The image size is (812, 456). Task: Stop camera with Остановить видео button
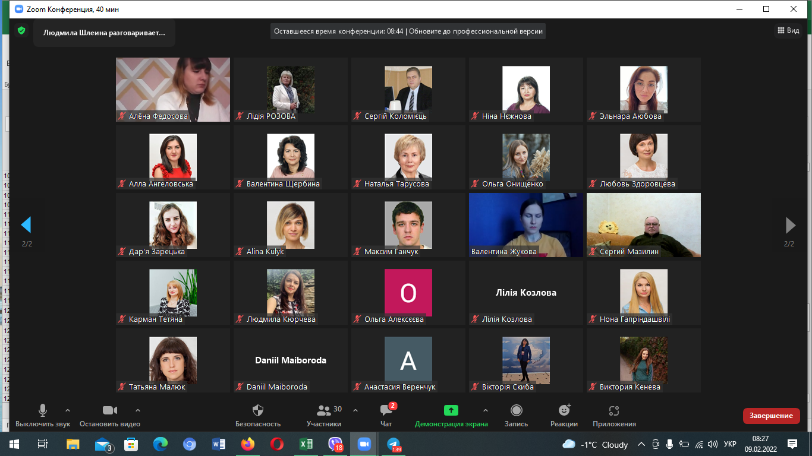(110, 416)
